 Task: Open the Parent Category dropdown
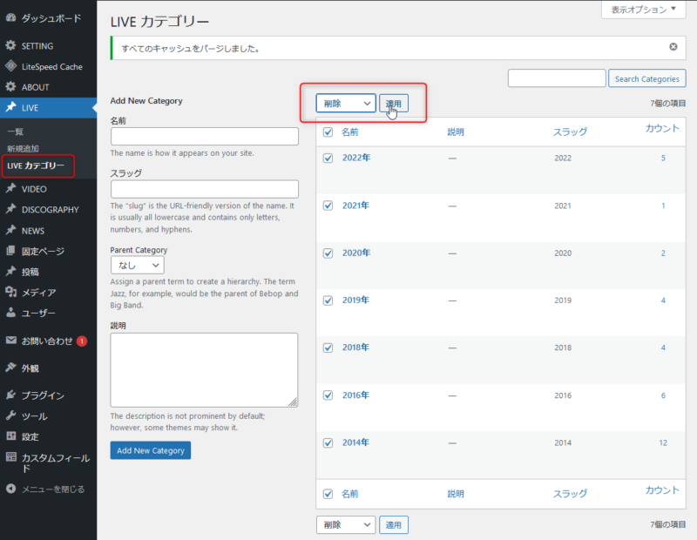coord(138,266)
